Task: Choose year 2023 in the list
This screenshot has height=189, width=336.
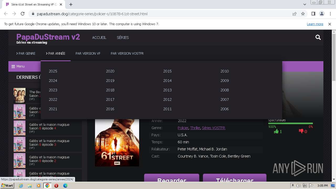Action: [x=53, y=90]
